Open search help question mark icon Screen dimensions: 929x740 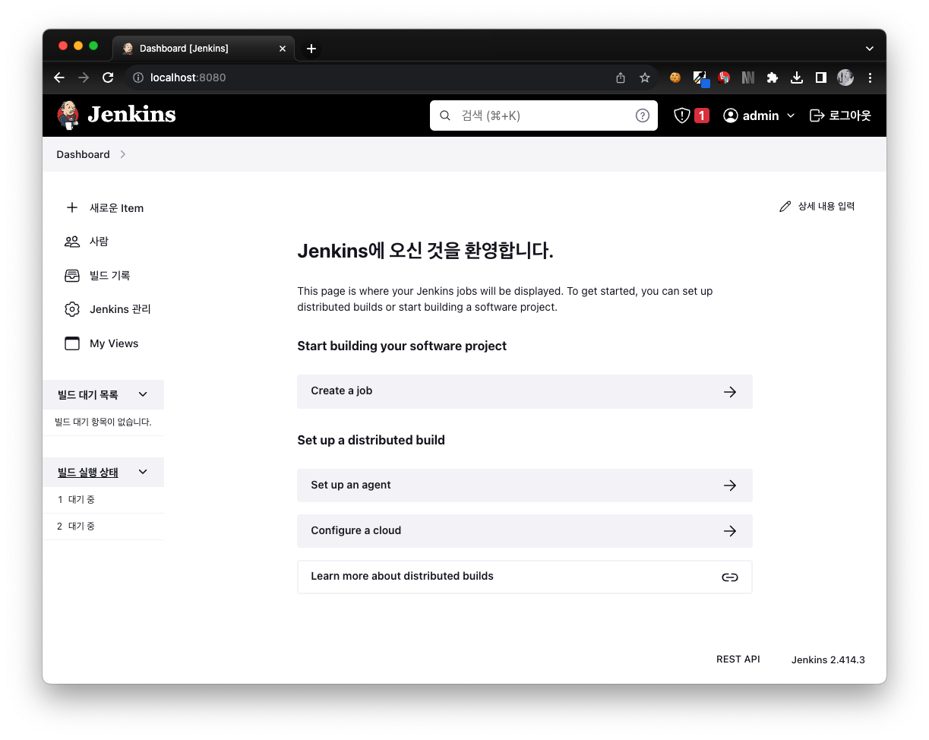(x=643, y=115)
